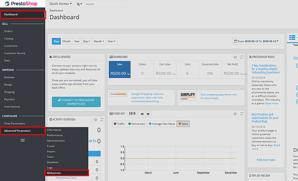Toggle Average Cart Value chart series
Screen dimensions: 298x181
click(x=161, y=124)
